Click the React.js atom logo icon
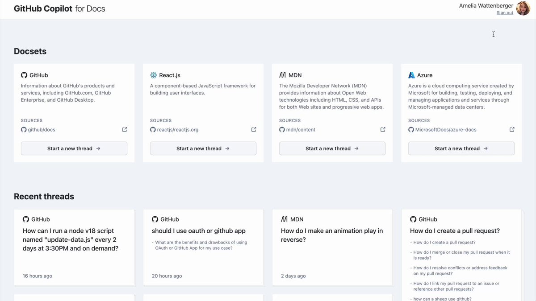 [x=154, y=75]
